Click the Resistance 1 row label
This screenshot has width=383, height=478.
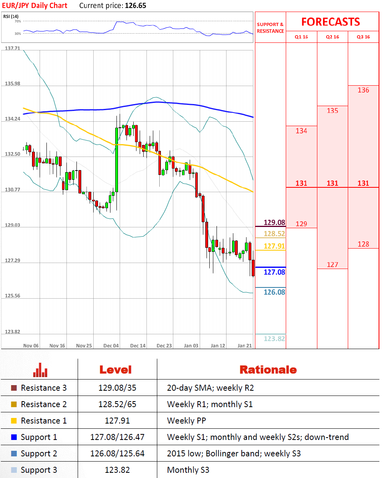[44, 421]
